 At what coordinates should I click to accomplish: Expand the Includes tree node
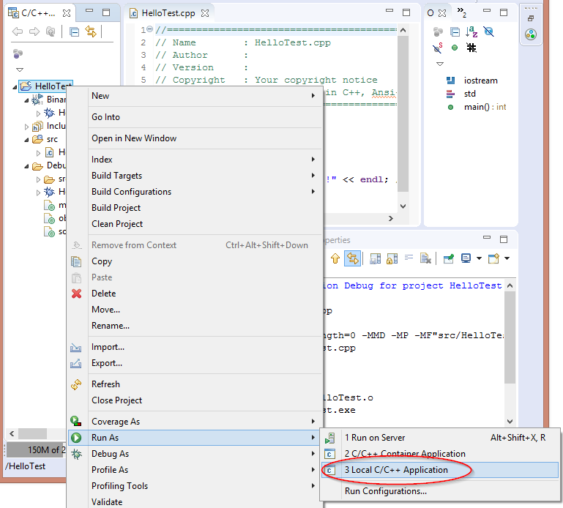click(27, 126)
